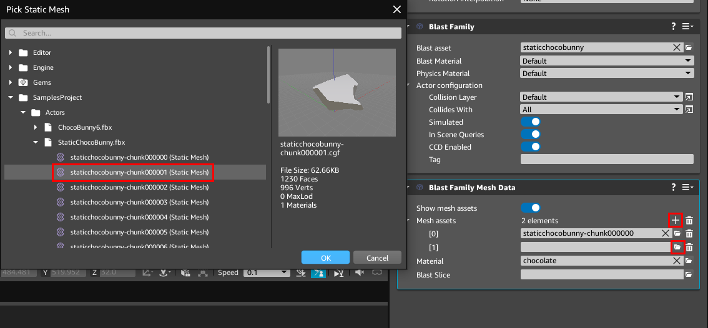Expand the Engine folder
The height and width of the screenshot is (328, 708).
[x=11, y=67]
